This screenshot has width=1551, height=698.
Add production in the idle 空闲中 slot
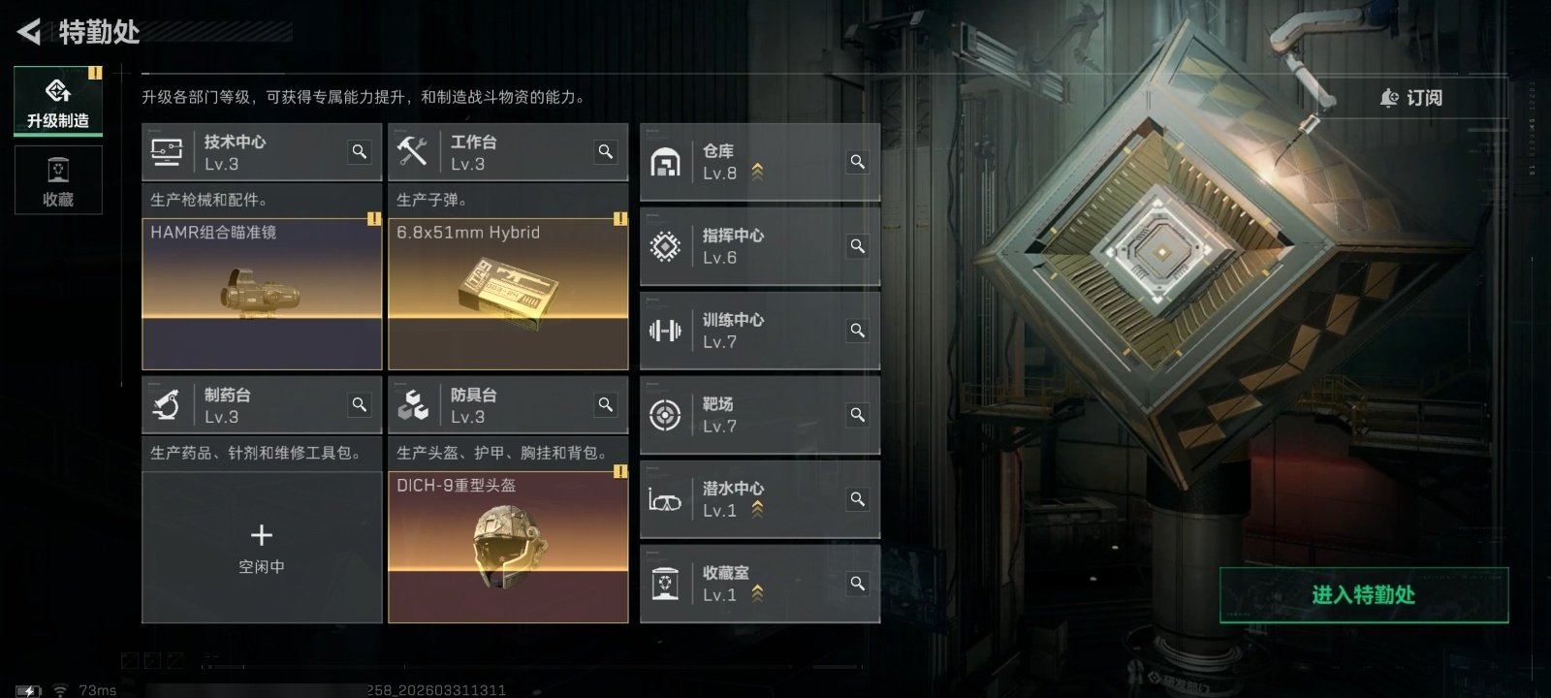[262, 547]
